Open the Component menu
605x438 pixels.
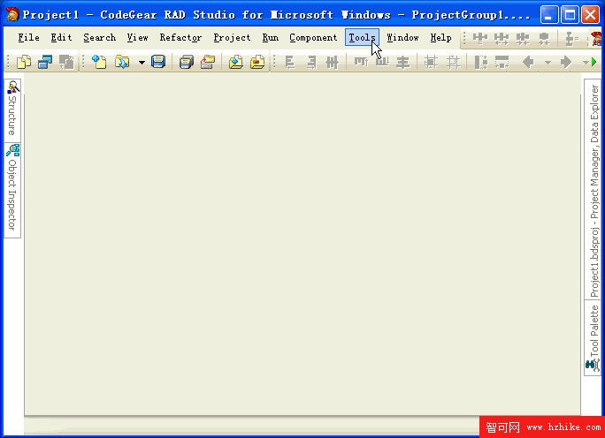pos(313,37)
